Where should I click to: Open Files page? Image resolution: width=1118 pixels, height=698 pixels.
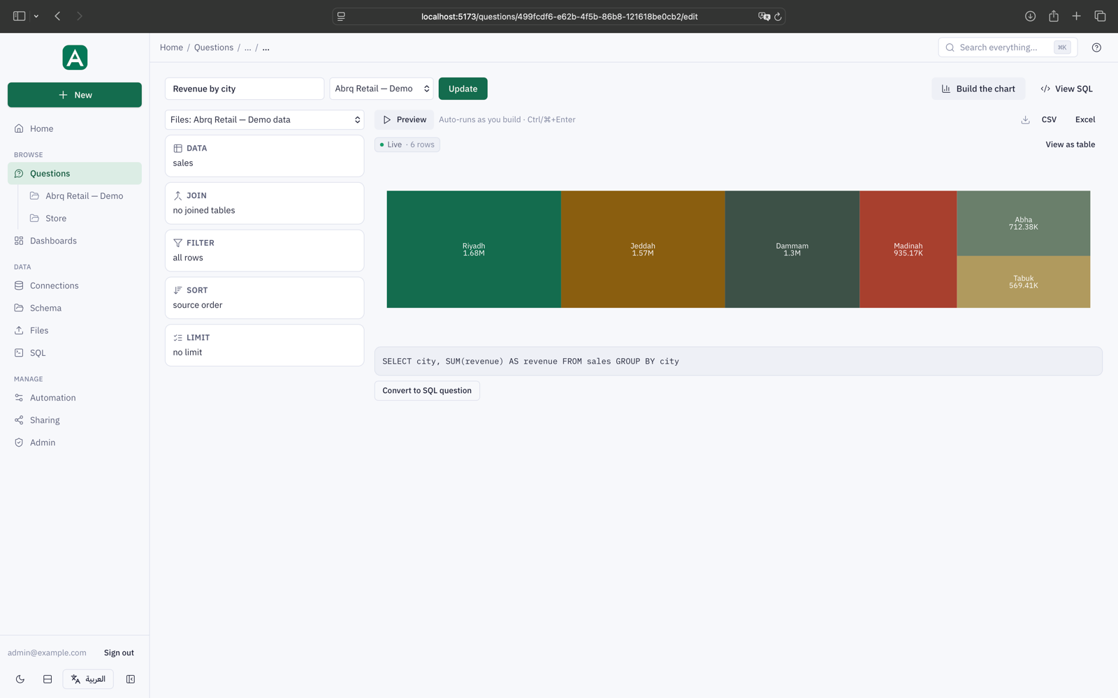(75, 330)
